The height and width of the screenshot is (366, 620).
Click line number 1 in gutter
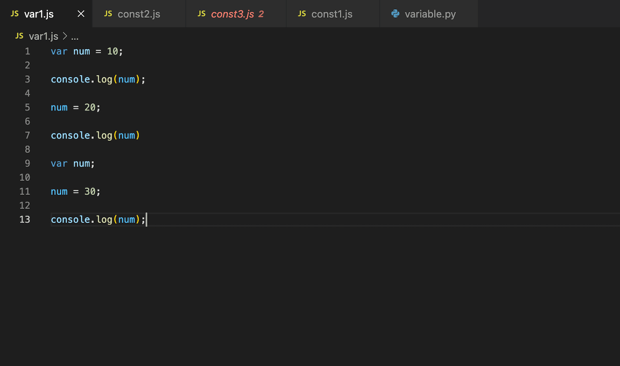point(27,51)
